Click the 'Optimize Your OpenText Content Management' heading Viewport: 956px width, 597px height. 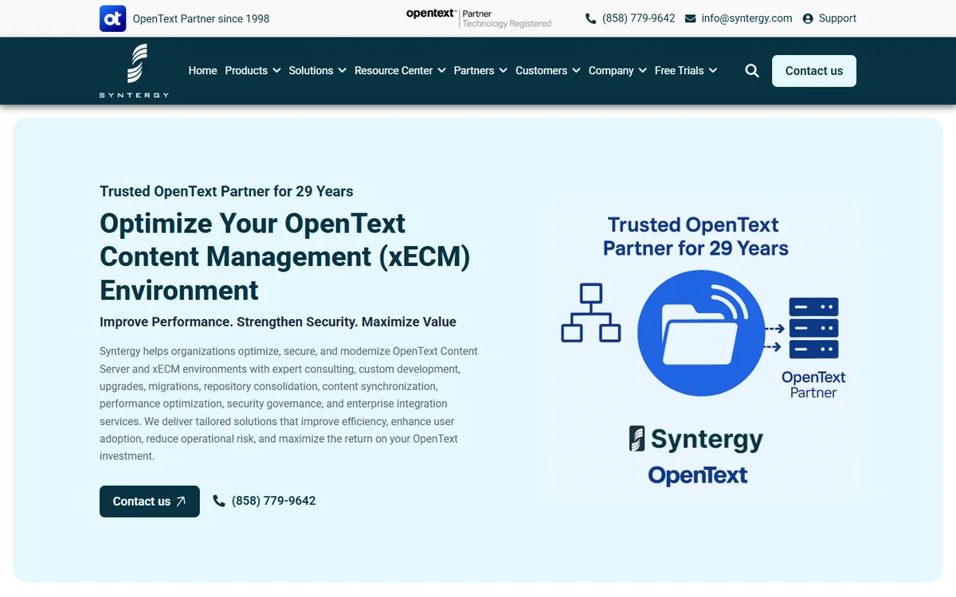(x=285, y=256)
